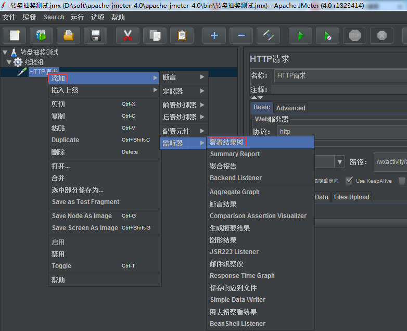407x331 pixels.
Task: Open the method dropdown left of 路径
Action: coord(340,162)
